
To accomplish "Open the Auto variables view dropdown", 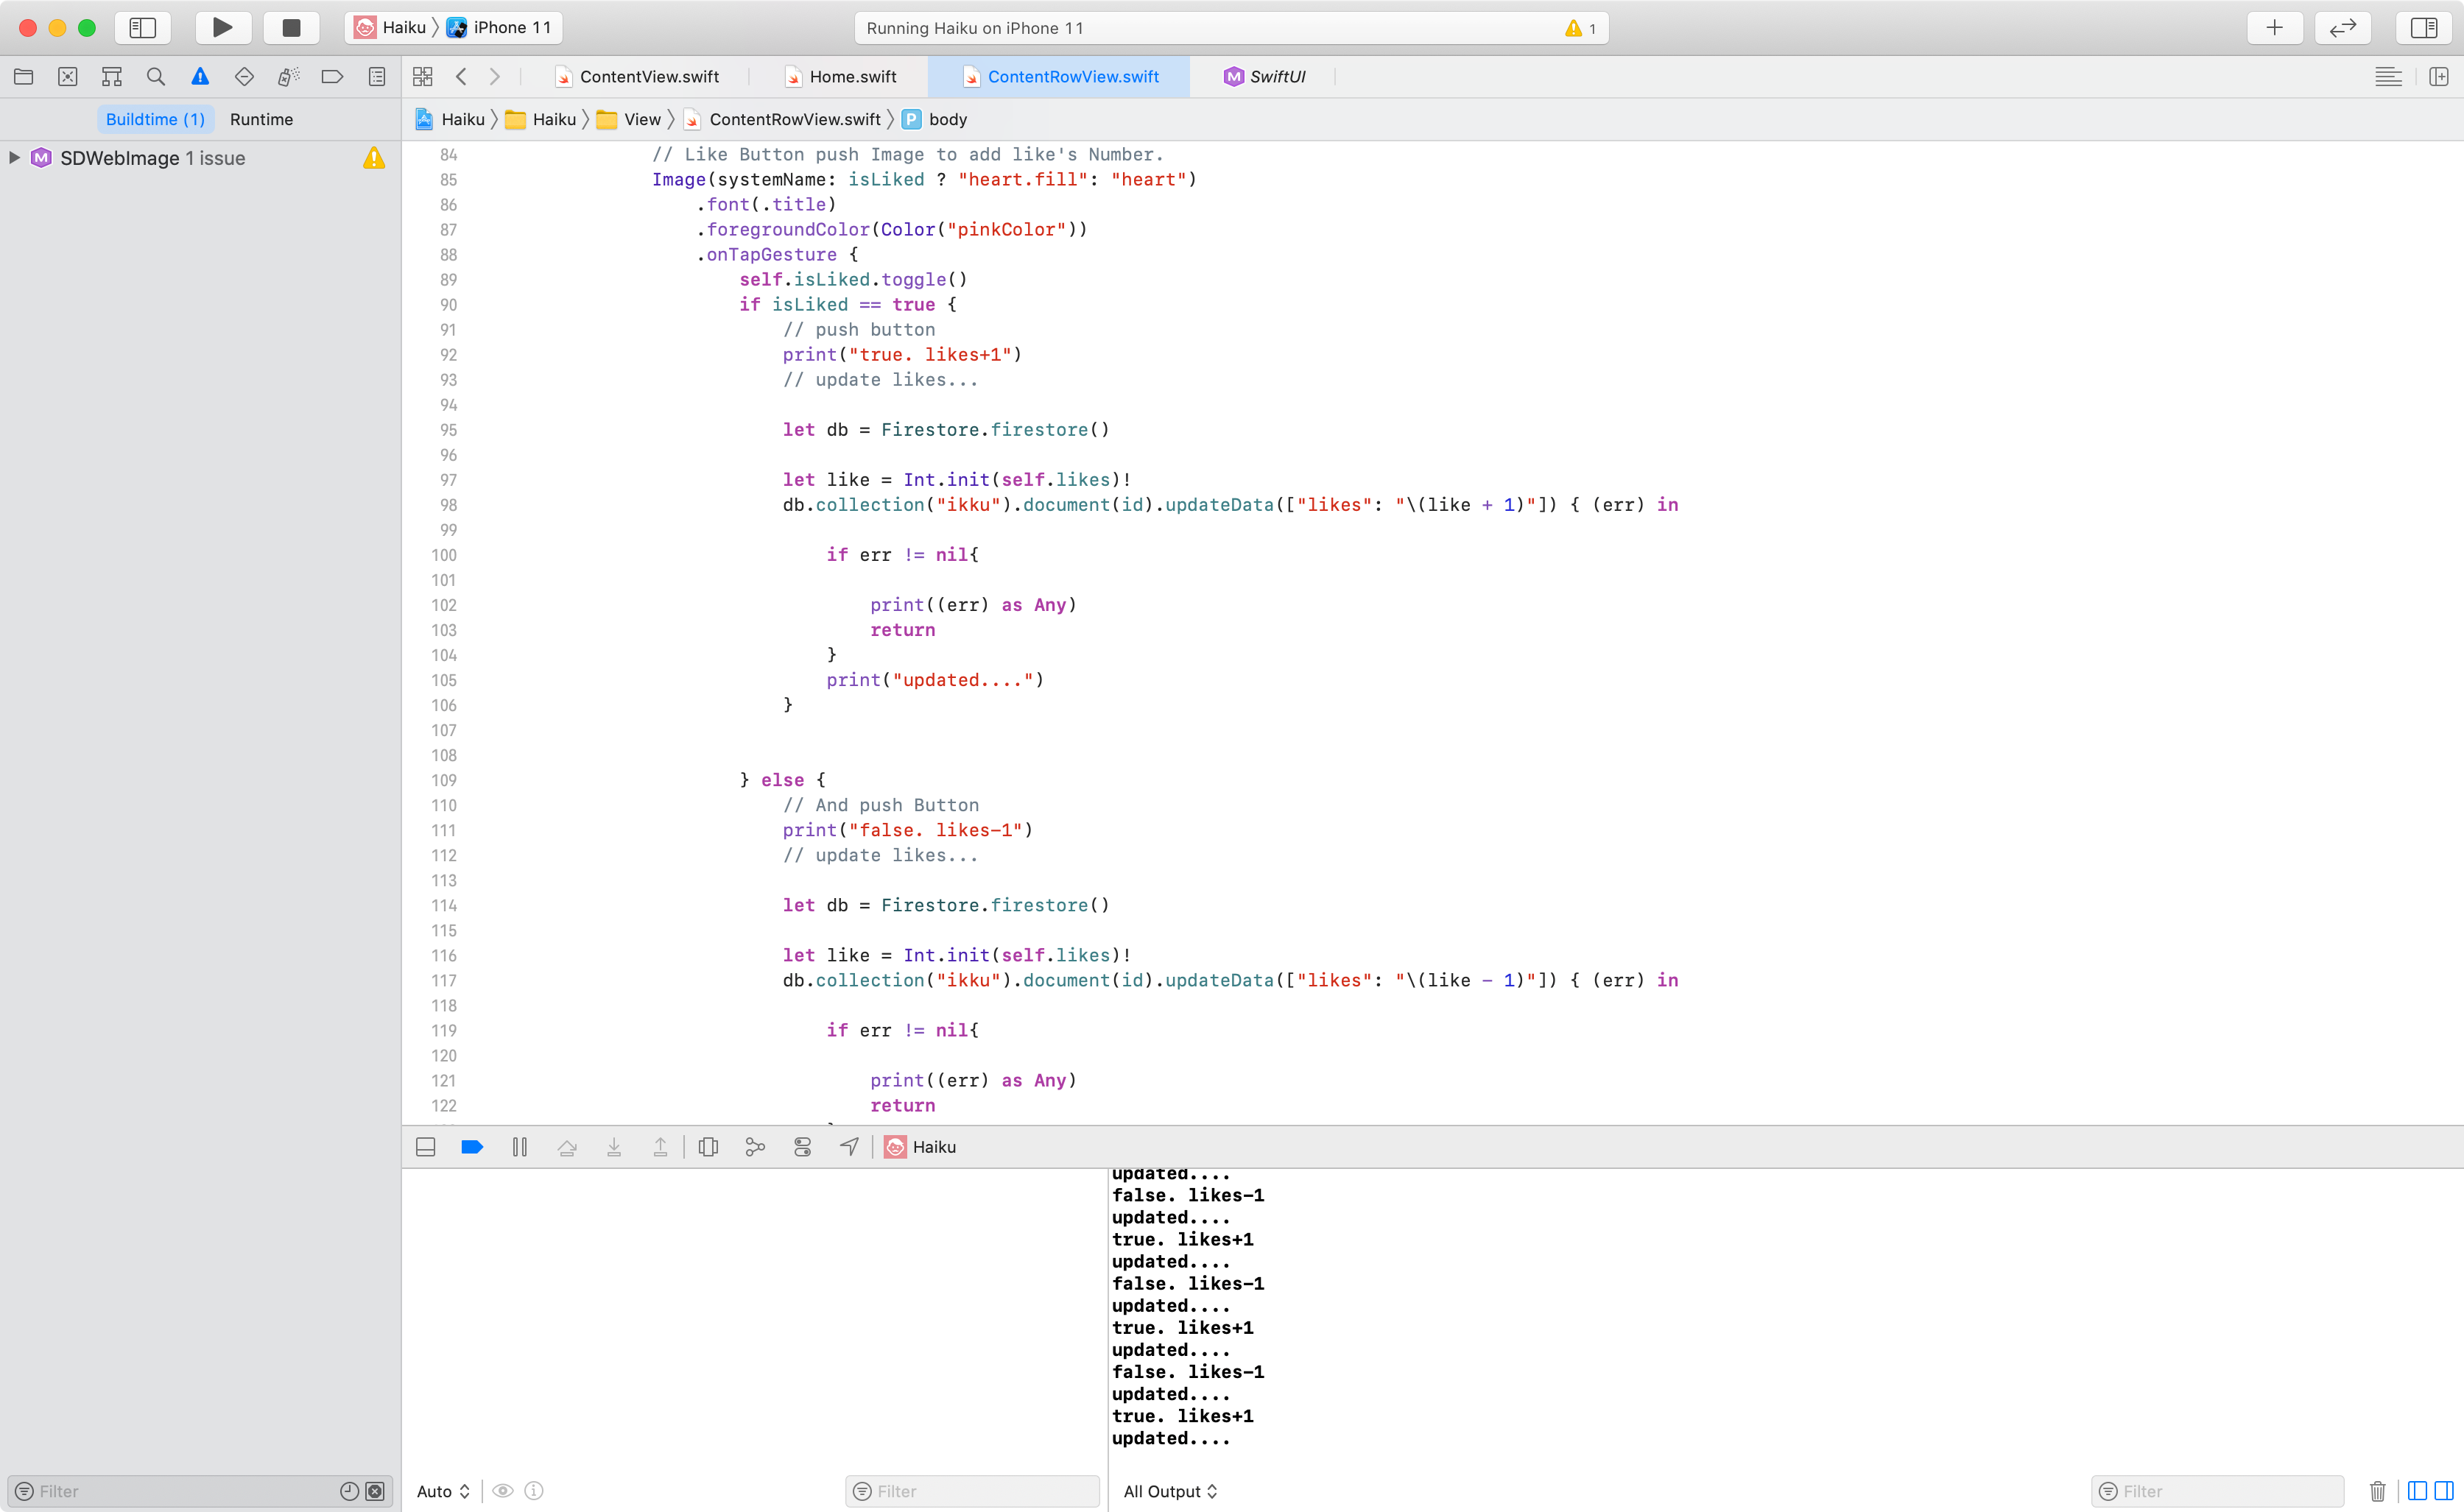I will point(443,1490).
